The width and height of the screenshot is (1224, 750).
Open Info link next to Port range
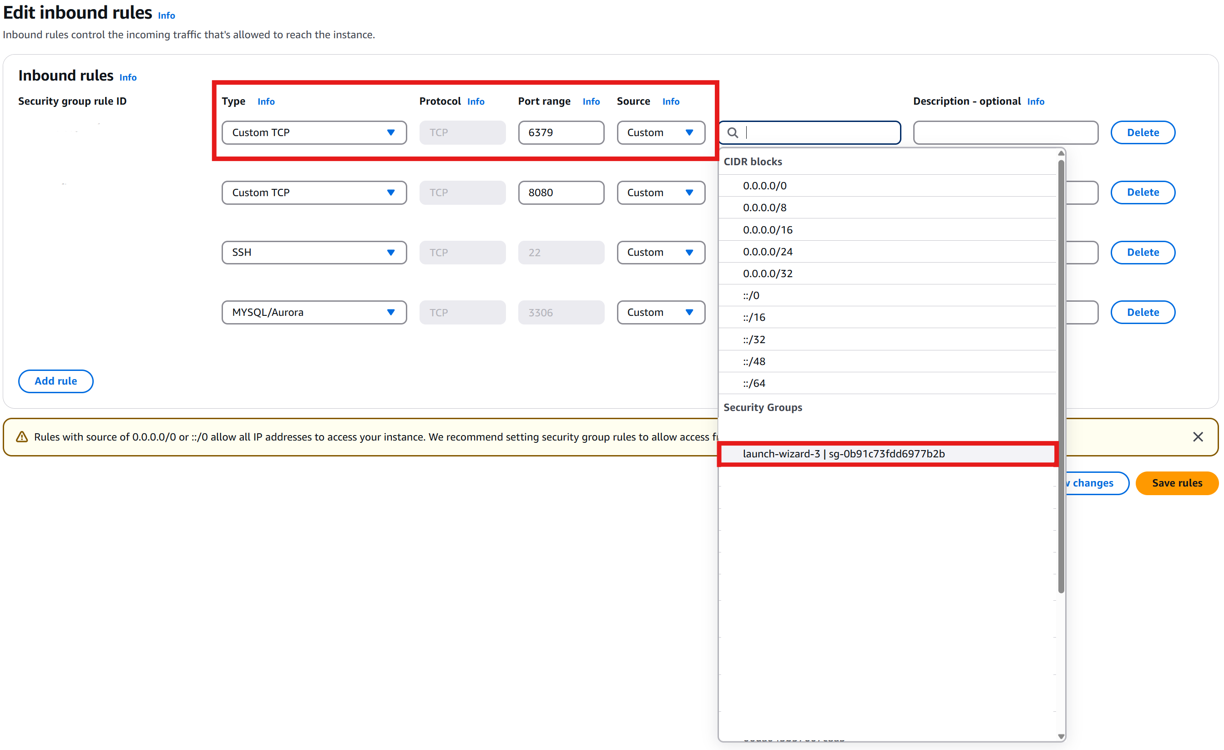(591, 102)
